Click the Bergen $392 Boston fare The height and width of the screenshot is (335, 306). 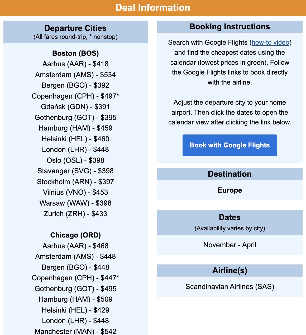click(75, 85)
